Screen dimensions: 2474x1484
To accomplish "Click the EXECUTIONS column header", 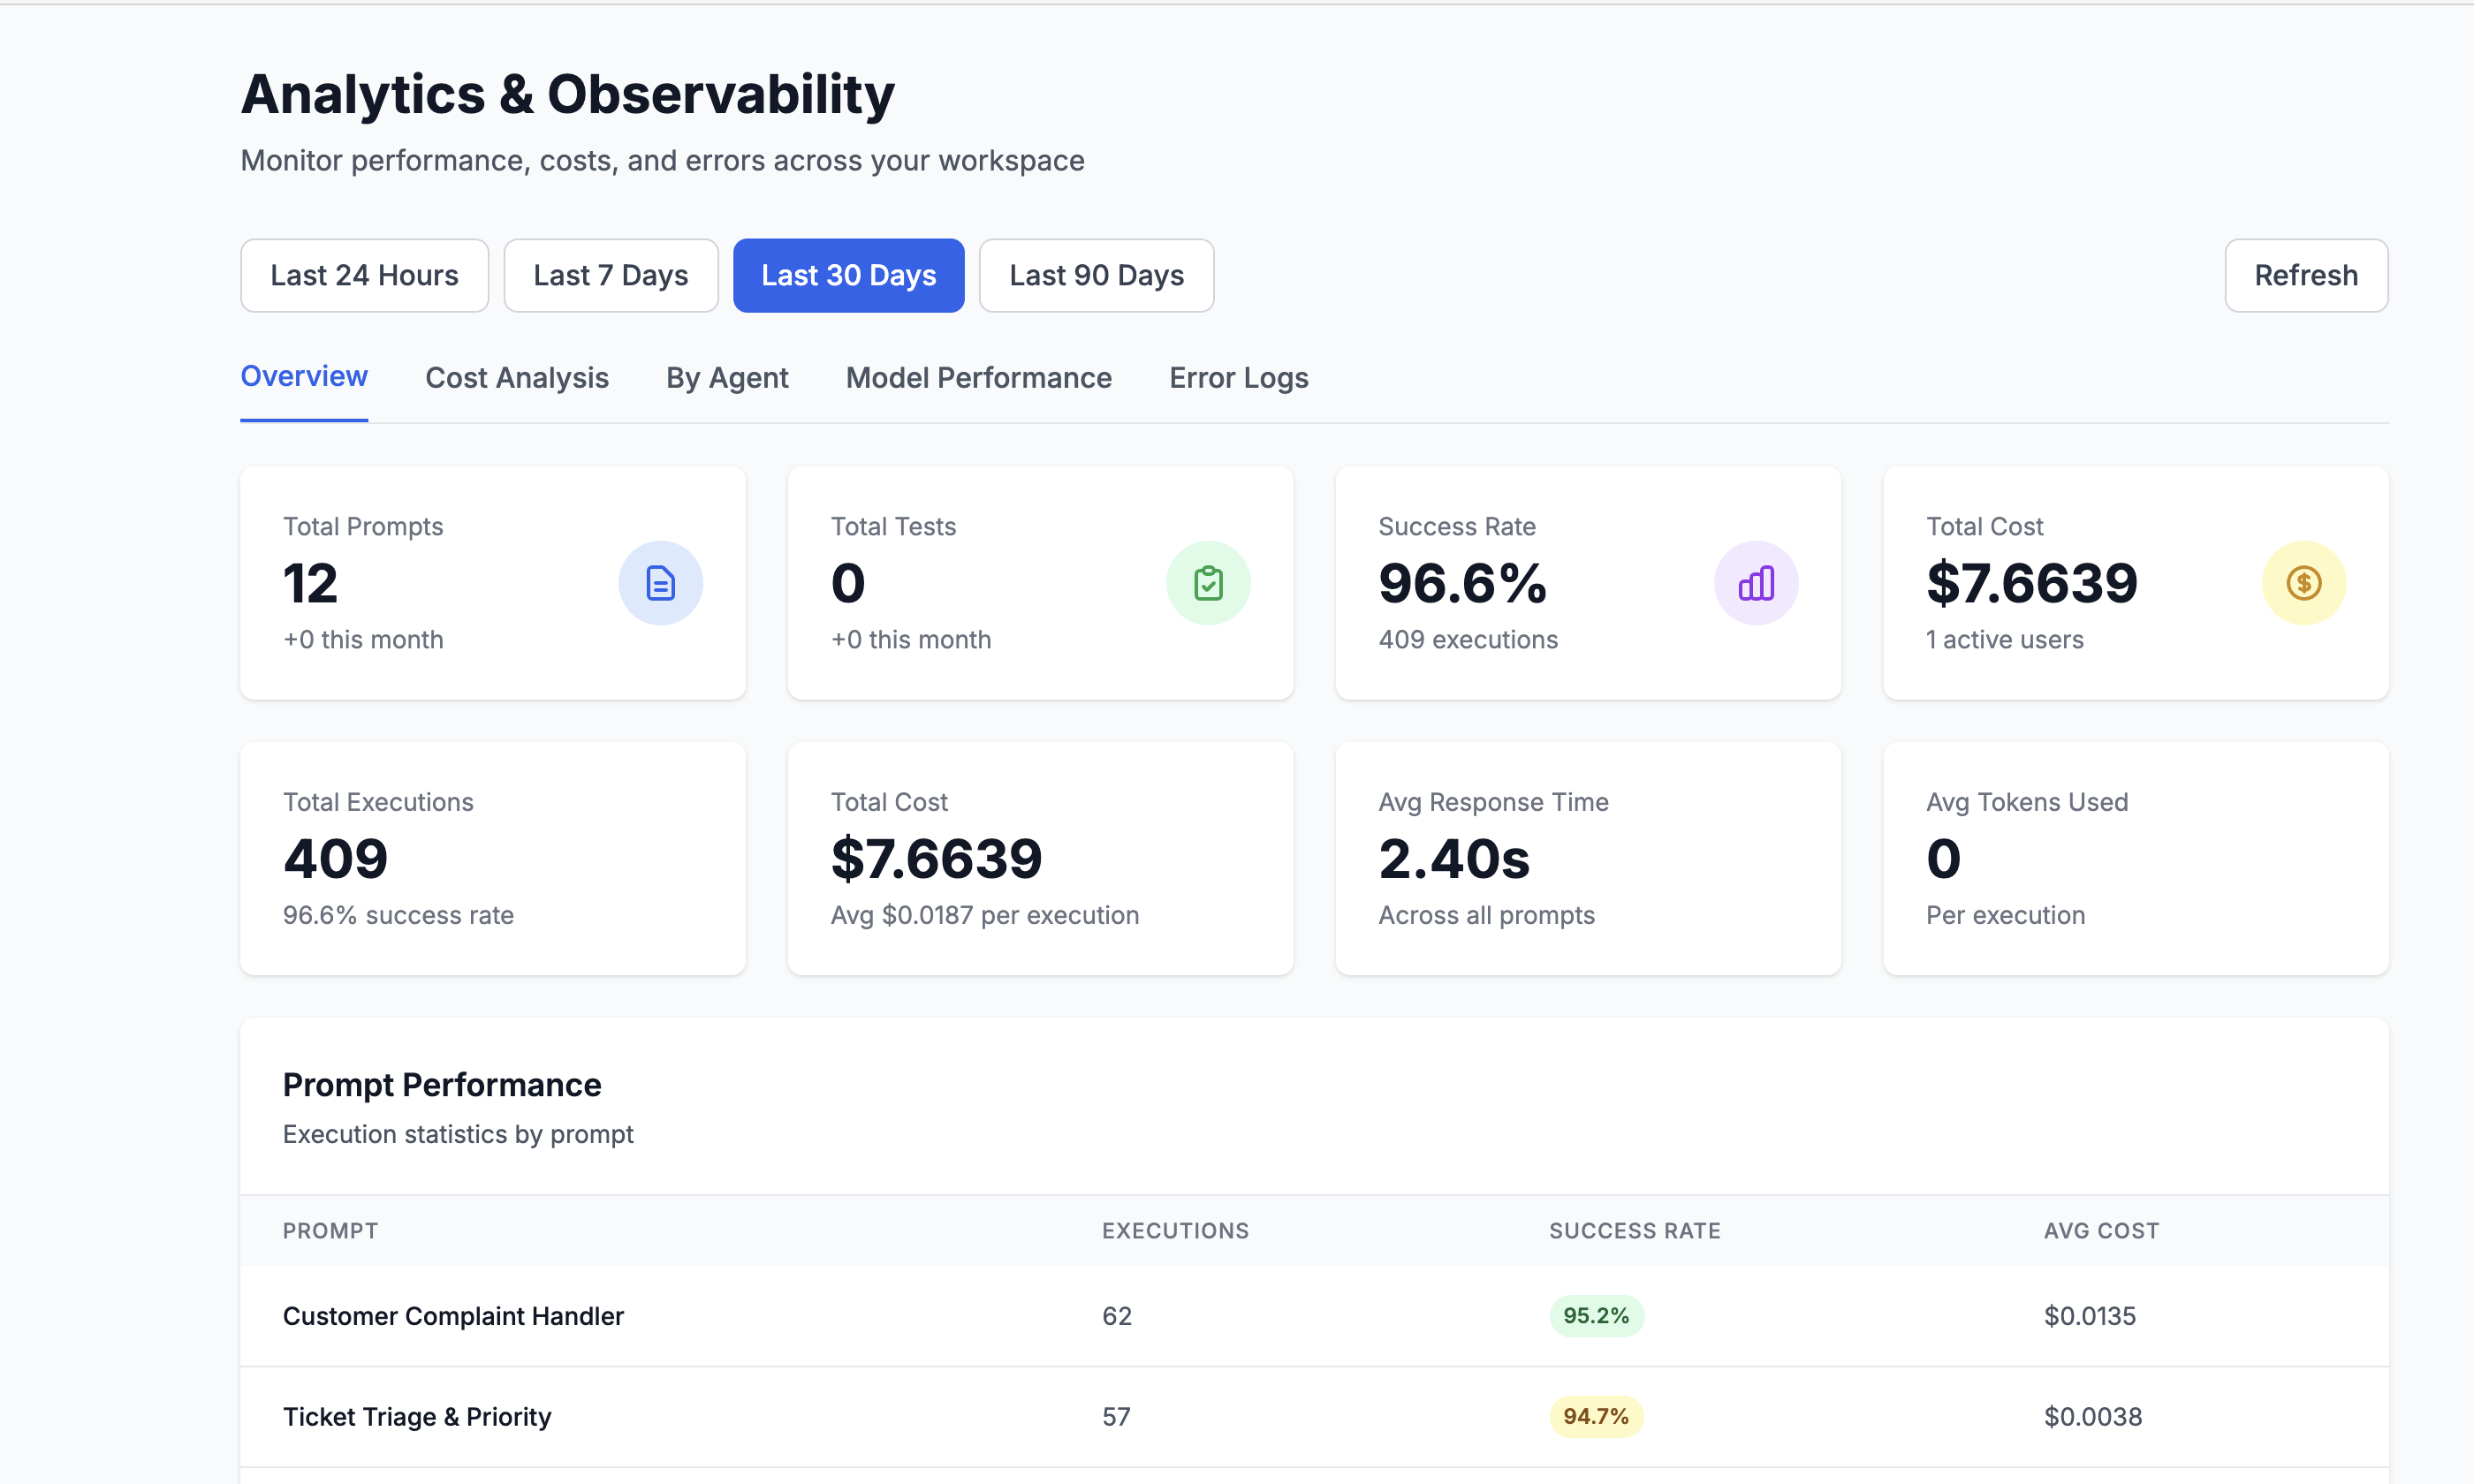I will (1175, 1230).
